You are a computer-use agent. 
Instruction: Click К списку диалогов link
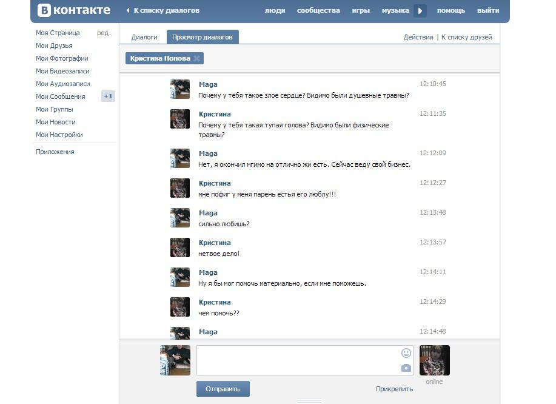167,11
